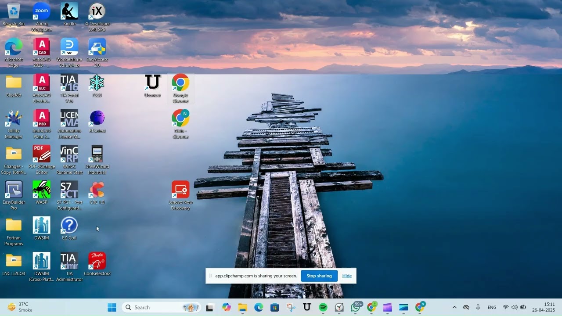Select the Wondershare EdrawMax shortcut
The image size is (562, 316).
(x=69, y=53)
